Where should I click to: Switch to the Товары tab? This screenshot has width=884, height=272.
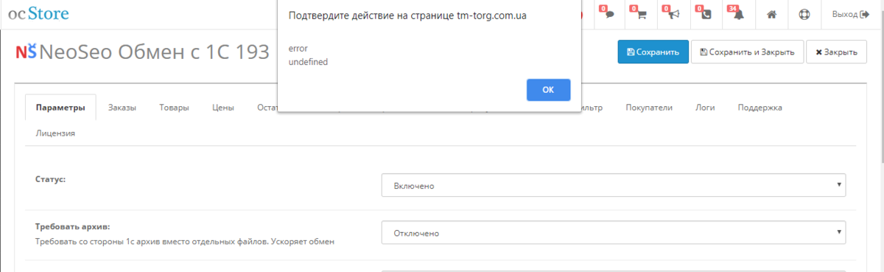174,108
